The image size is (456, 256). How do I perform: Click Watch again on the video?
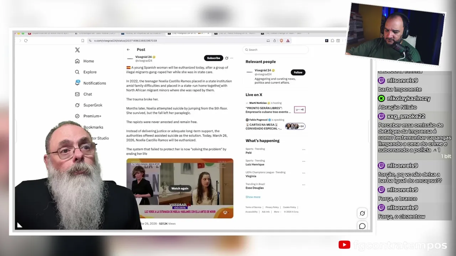[180, 188]
